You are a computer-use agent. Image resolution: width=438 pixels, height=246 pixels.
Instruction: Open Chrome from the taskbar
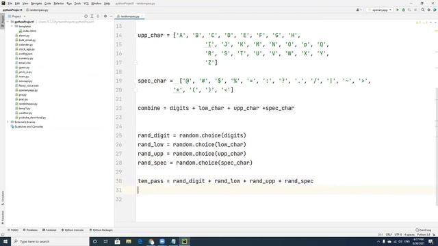click(151, 241)
